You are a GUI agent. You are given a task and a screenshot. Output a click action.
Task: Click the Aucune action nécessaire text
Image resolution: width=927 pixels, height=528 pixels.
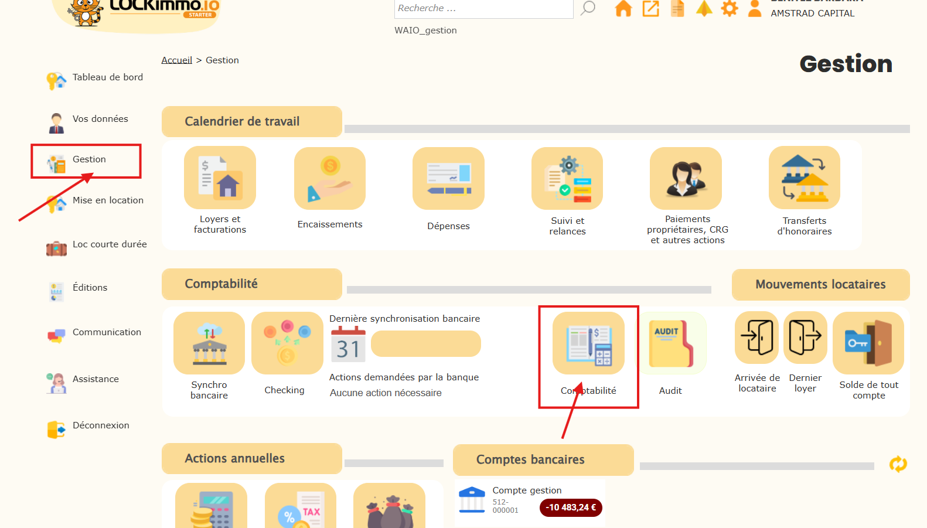coord(386,393)
